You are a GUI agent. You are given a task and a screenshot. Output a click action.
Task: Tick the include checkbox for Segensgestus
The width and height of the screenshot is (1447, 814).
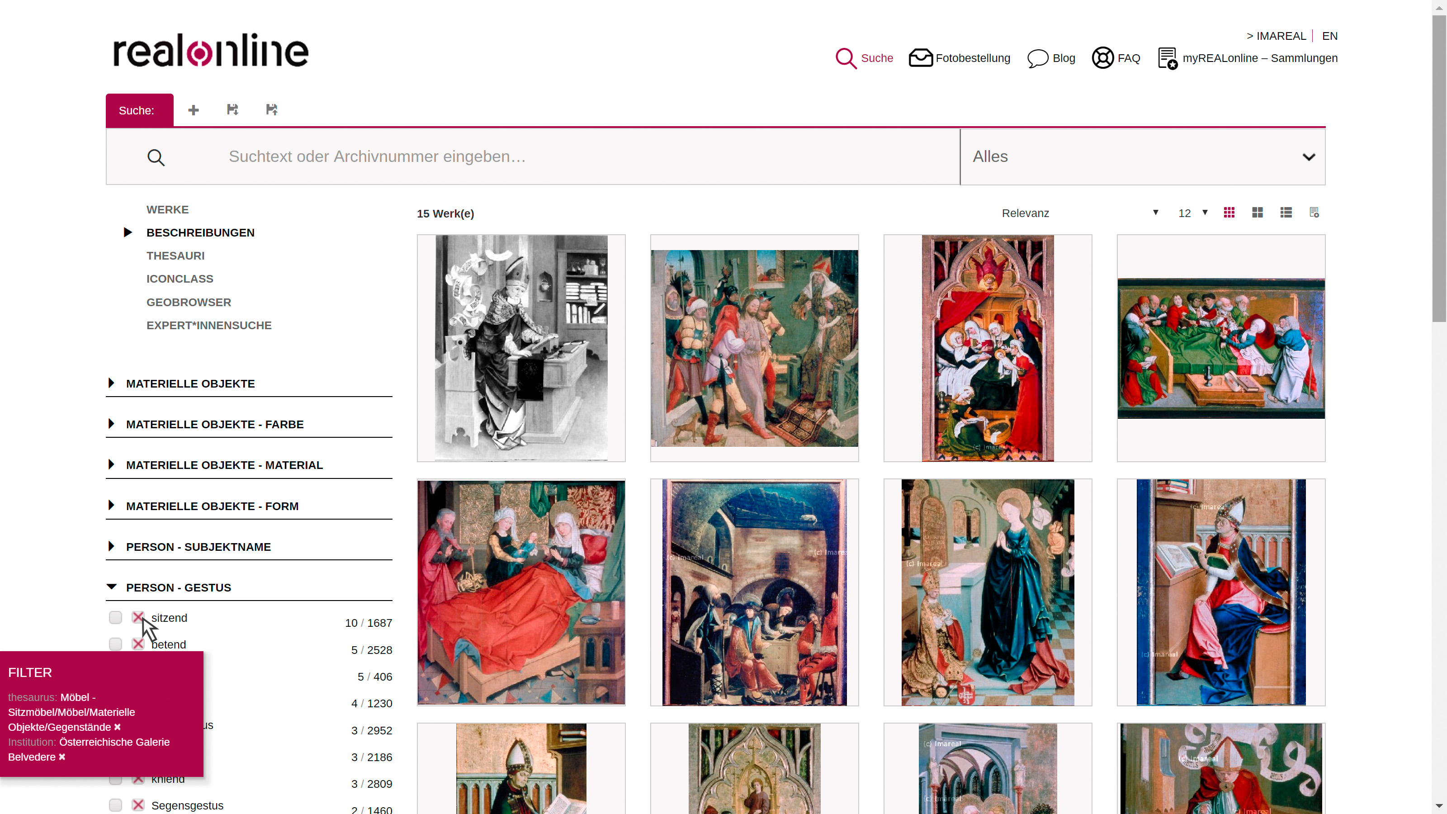116,805
